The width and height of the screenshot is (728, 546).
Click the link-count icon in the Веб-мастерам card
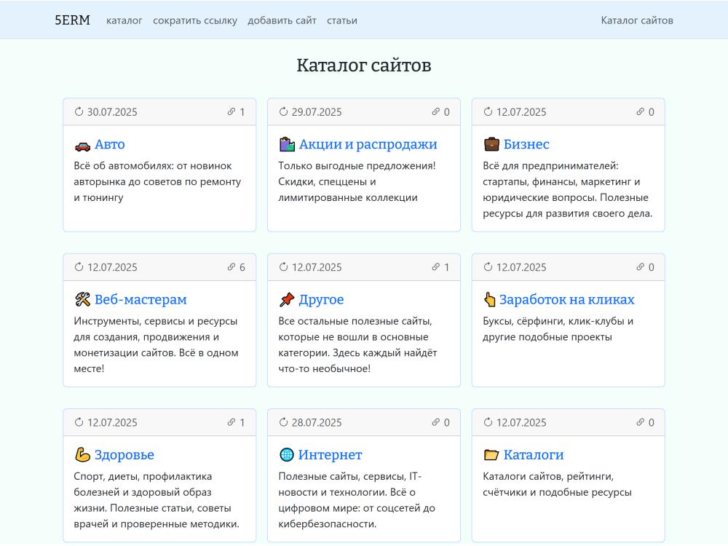tap(232, 266)
